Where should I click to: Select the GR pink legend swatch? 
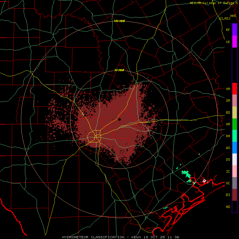(234, 101)
